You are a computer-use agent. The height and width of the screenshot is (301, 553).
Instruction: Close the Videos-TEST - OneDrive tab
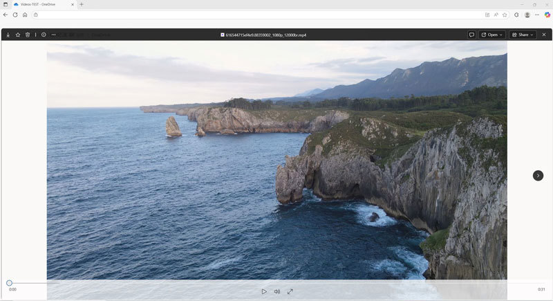pyautogui.click(x=73, y=5)
